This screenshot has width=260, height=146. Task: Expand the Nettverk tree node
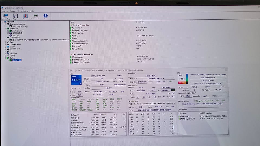(5, 54)
